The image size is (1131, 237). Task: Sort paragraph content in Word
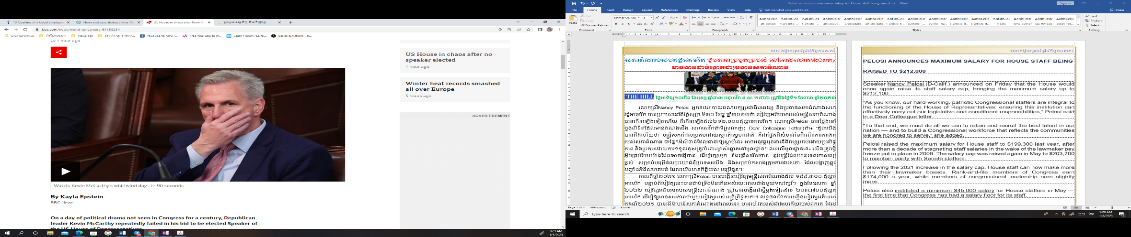742,18
